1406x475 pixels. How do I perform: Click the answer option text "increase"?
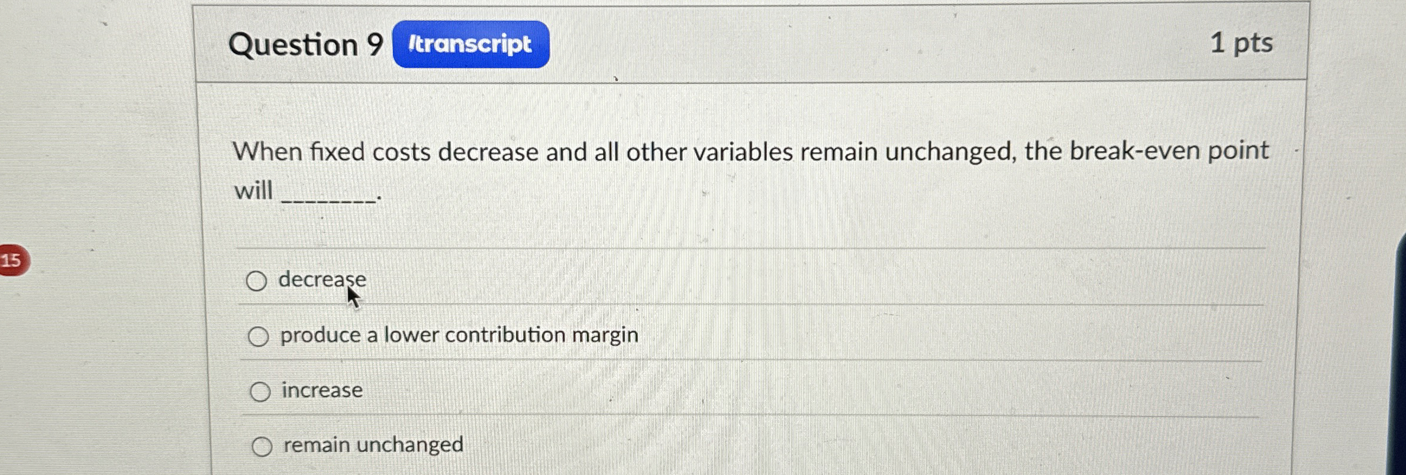click(320, 389)
